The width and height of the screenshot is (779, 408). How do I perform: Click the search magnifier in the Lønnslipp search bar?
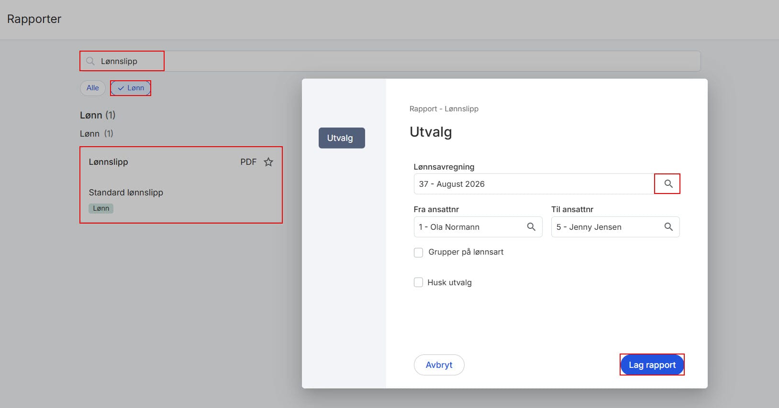pos(90,61)
